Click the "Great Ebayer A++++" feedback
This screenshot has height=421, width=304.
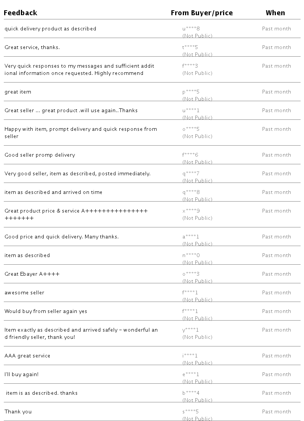[x=32, y=274]
